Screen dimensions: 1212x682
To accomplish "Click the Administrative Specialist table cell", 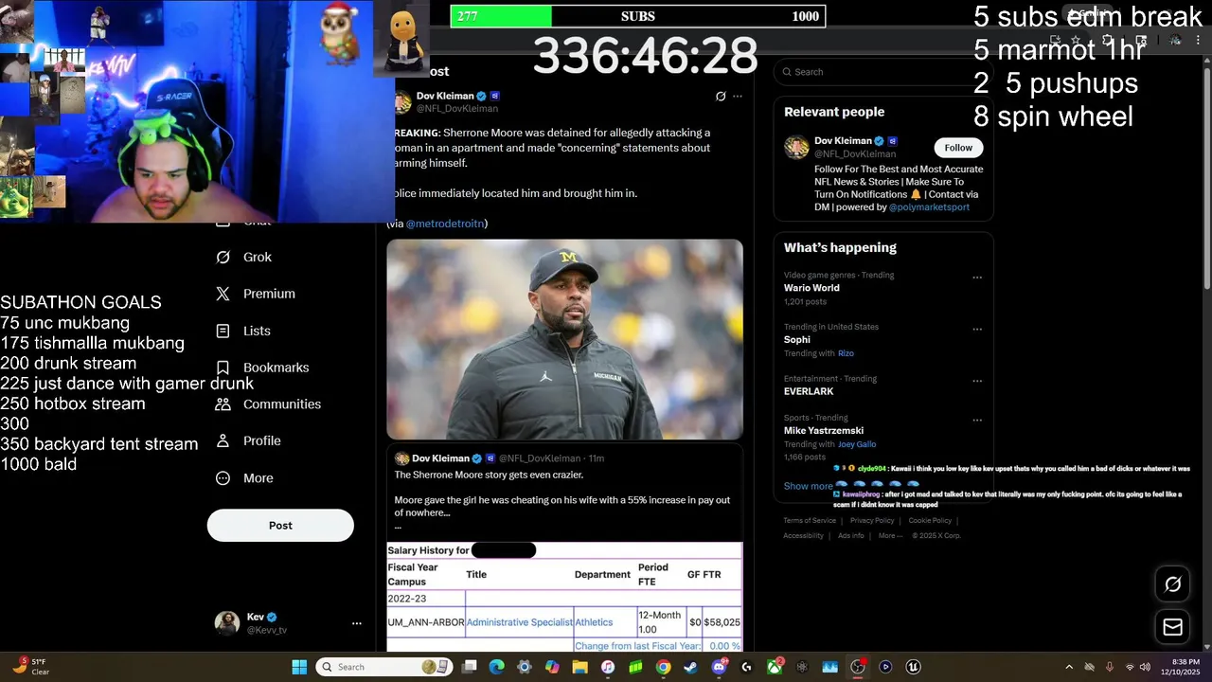I will [519, 622].
